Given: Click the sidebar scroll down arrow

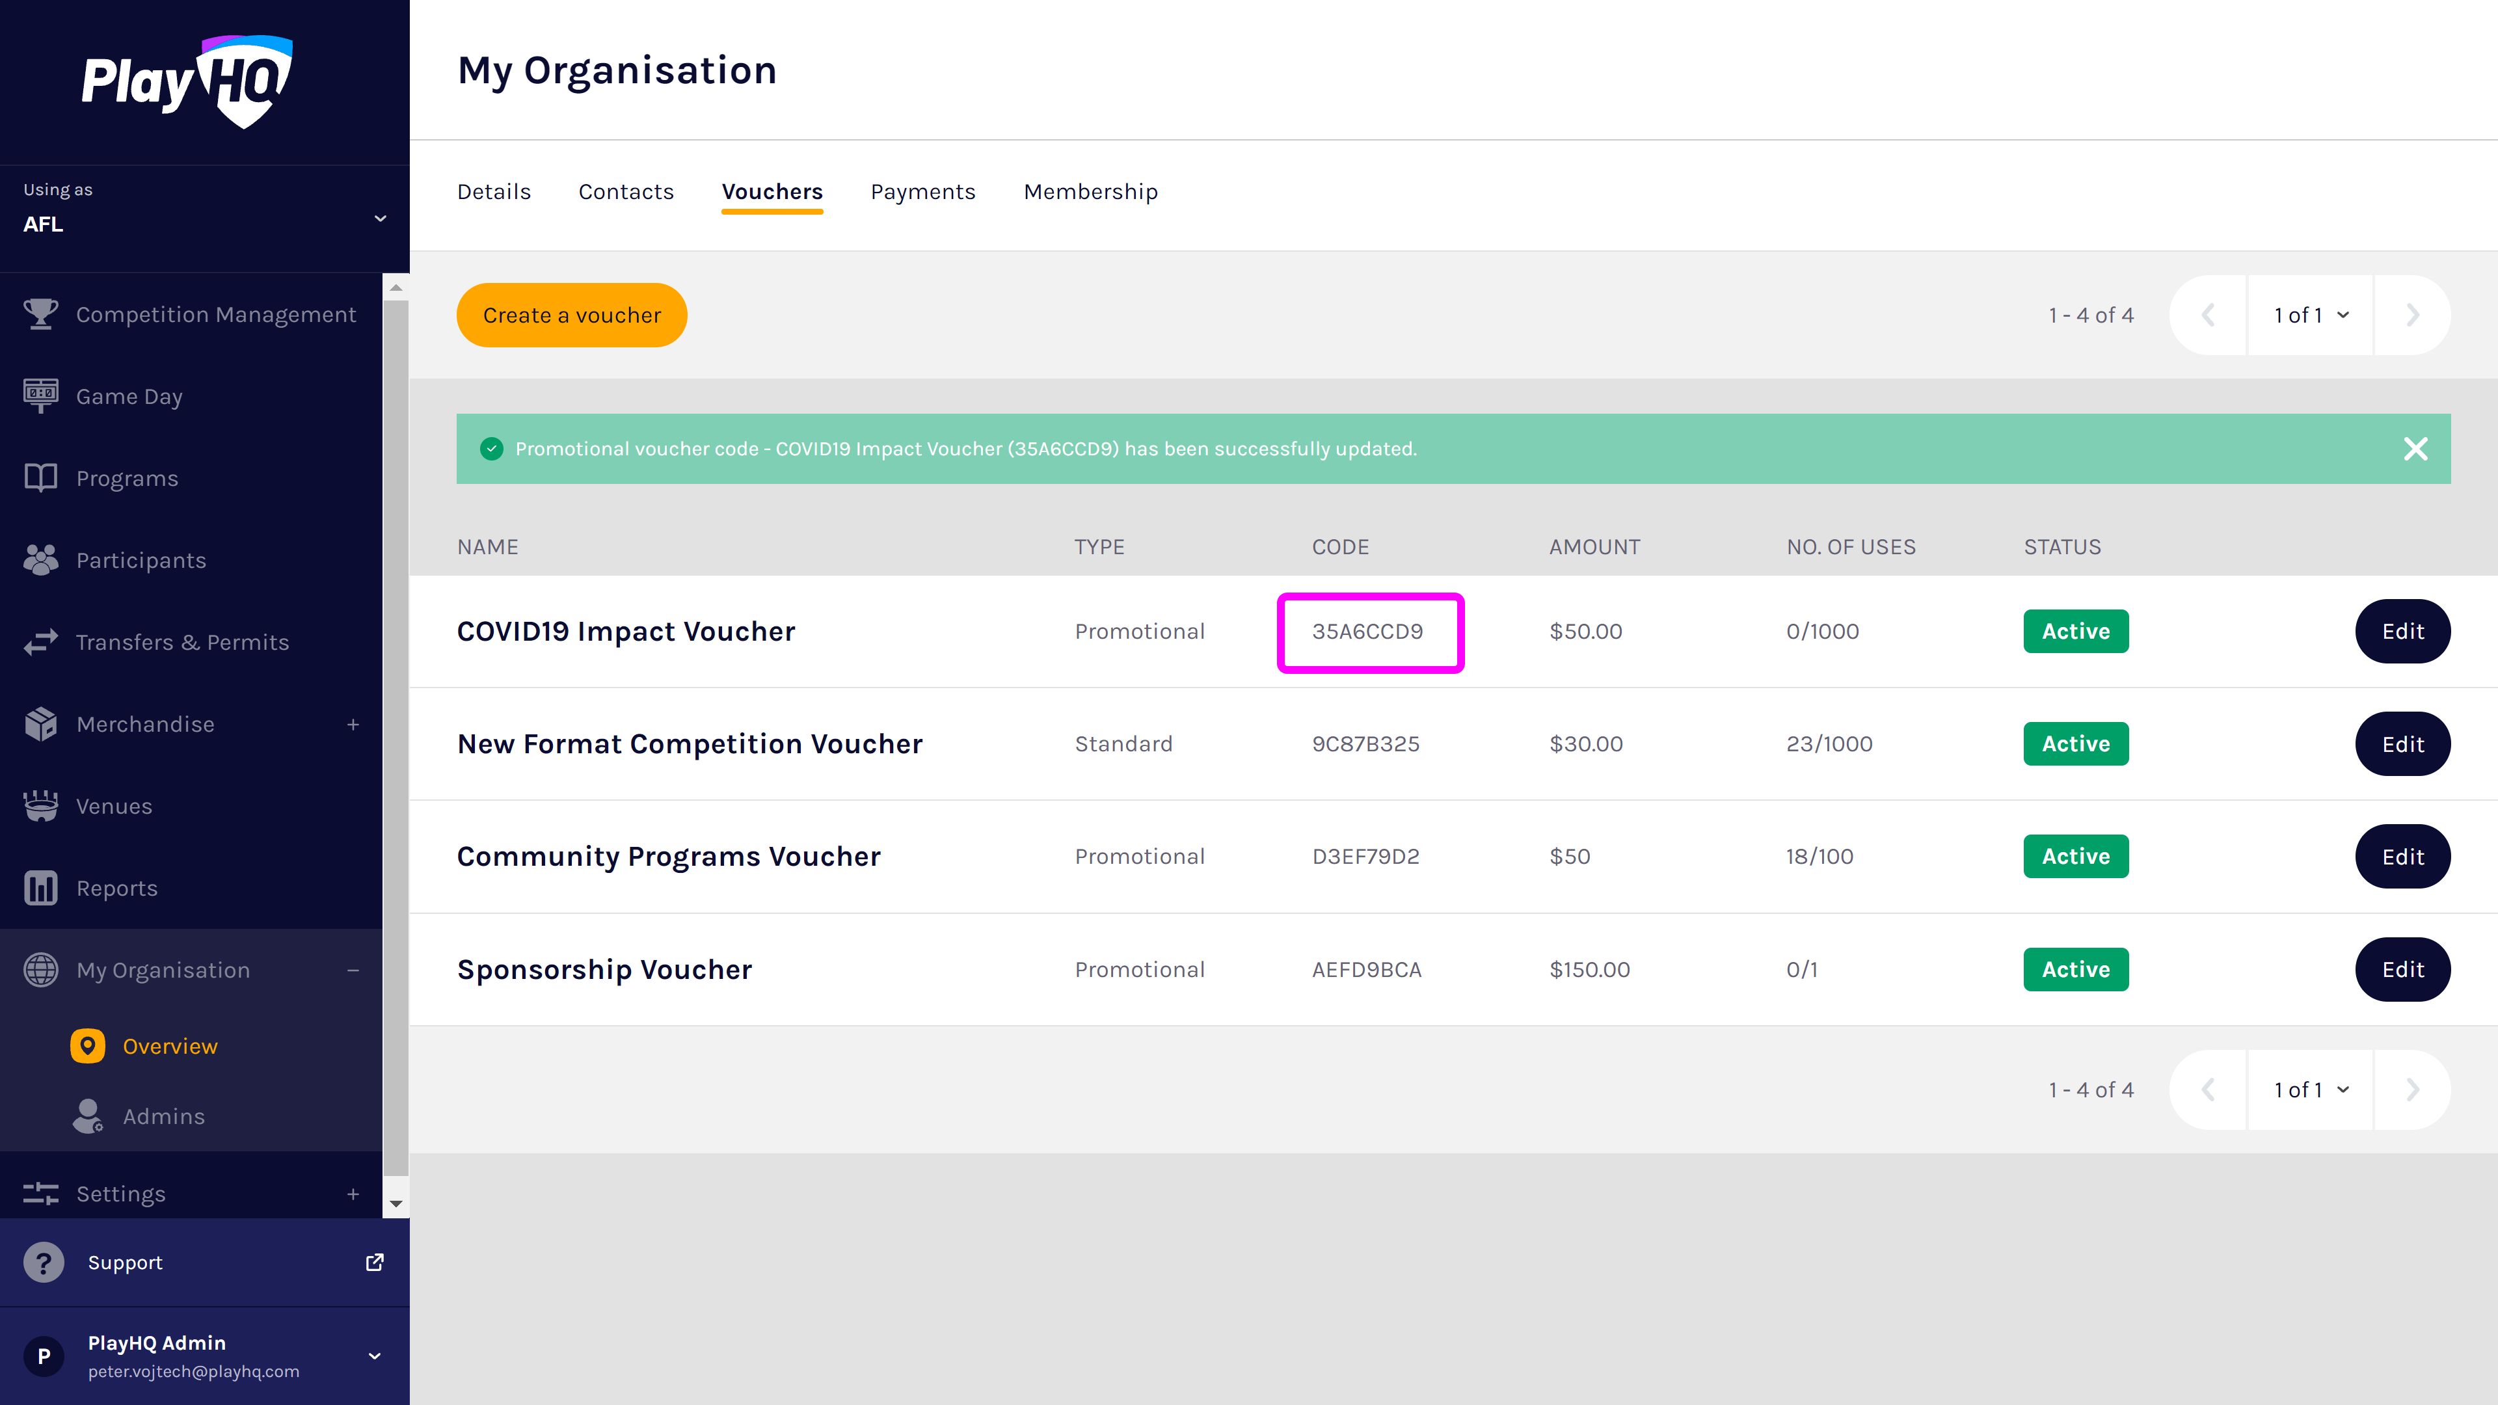Looking at the screenshot, I should click(396, 1203).
